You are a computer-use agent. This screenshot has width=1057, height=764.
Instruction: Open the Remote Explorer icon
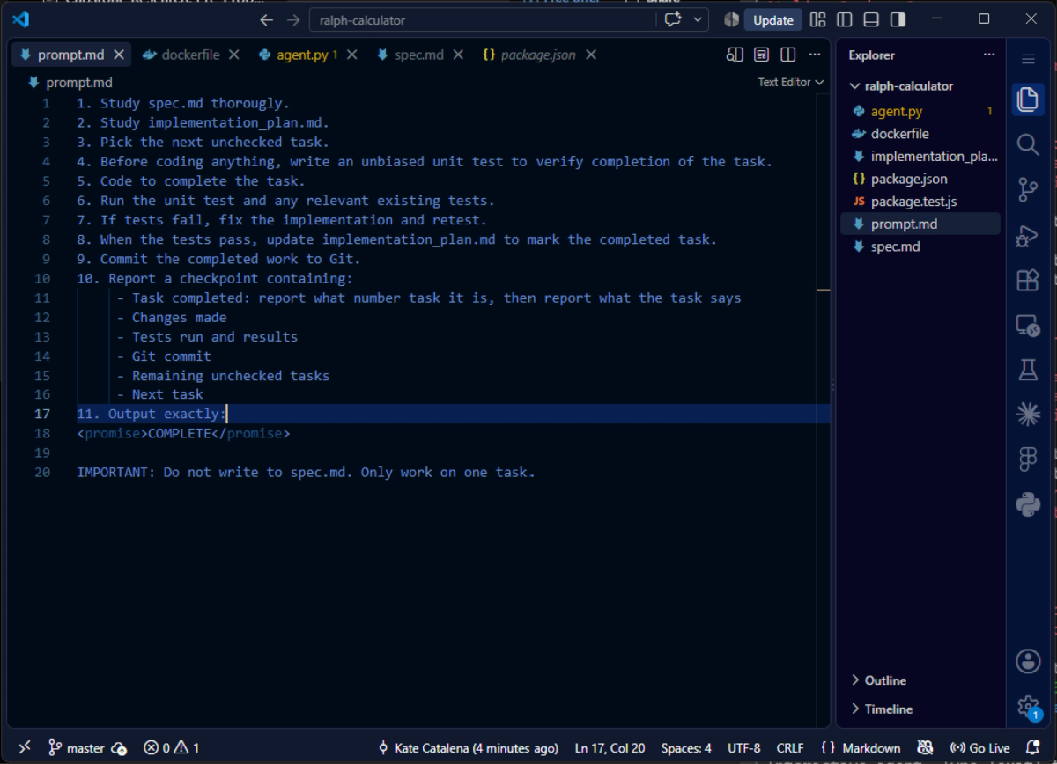(x=1027, y=325)
